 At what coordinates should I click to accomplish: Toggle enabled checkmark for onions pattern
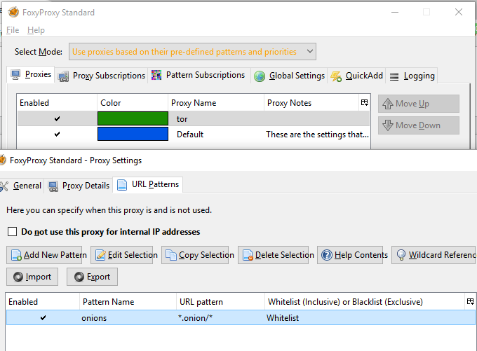coord(43,317)
